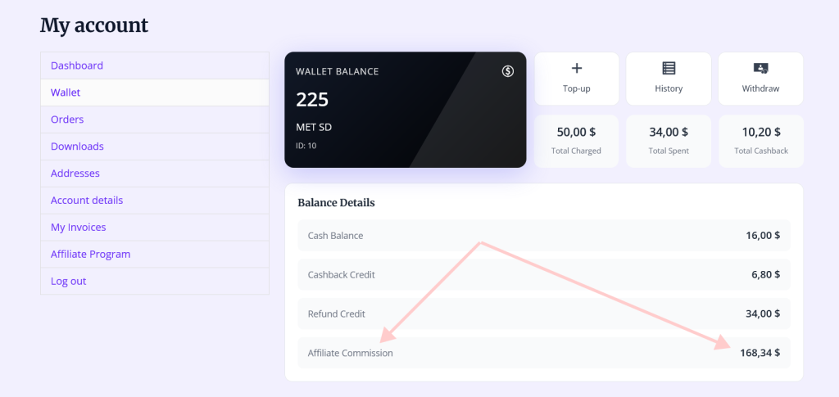Open the Downloads section

point(77,147)
